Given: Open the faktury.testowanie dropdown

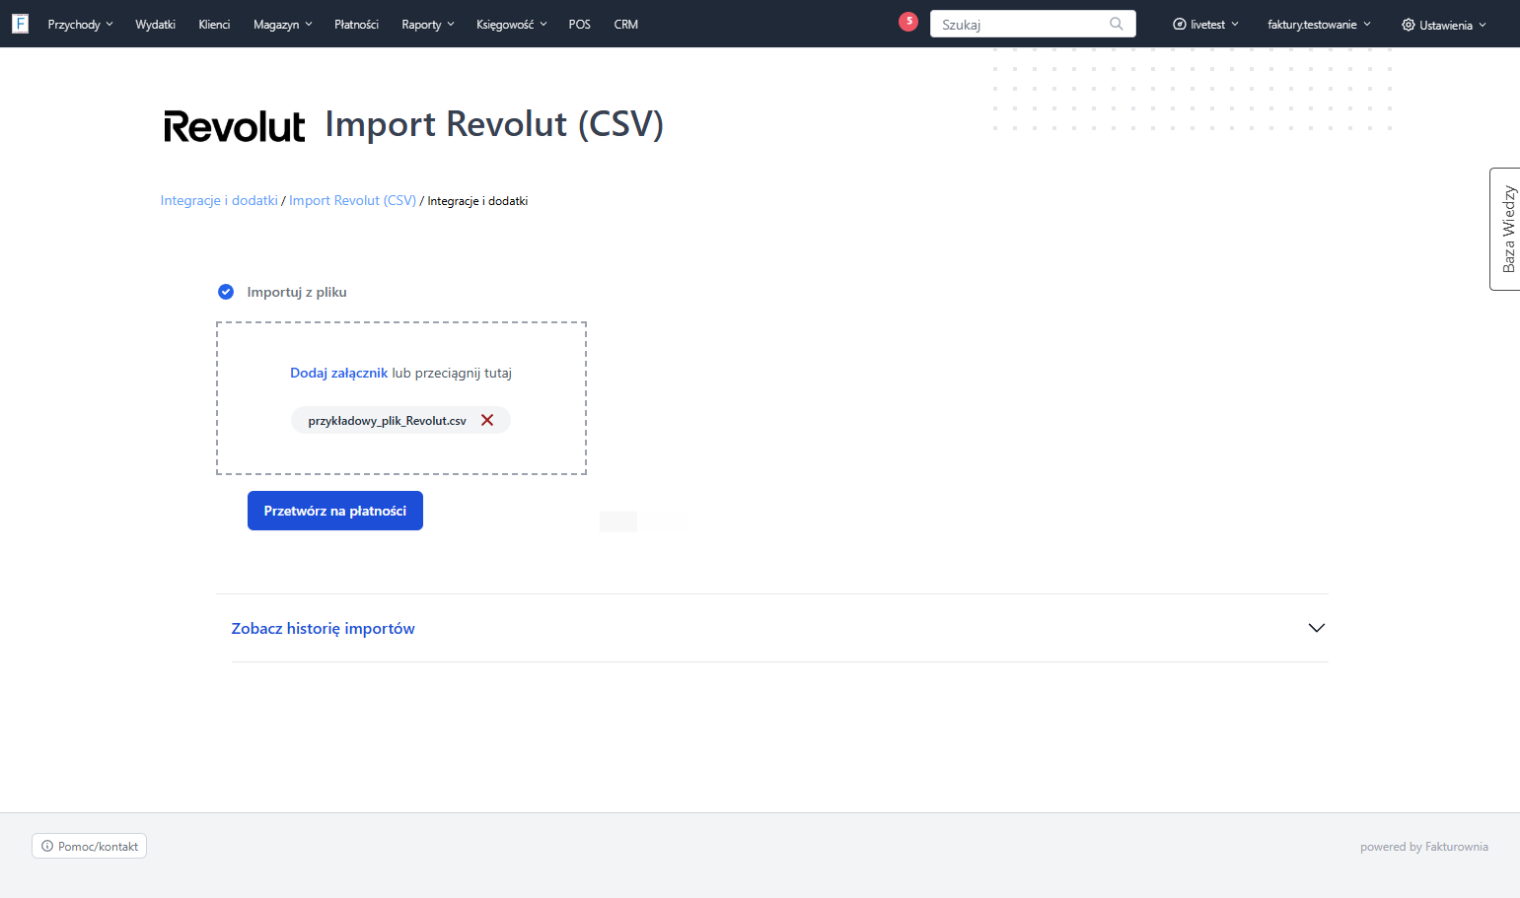Looking at the screenshot, I should click(1319, 25).
